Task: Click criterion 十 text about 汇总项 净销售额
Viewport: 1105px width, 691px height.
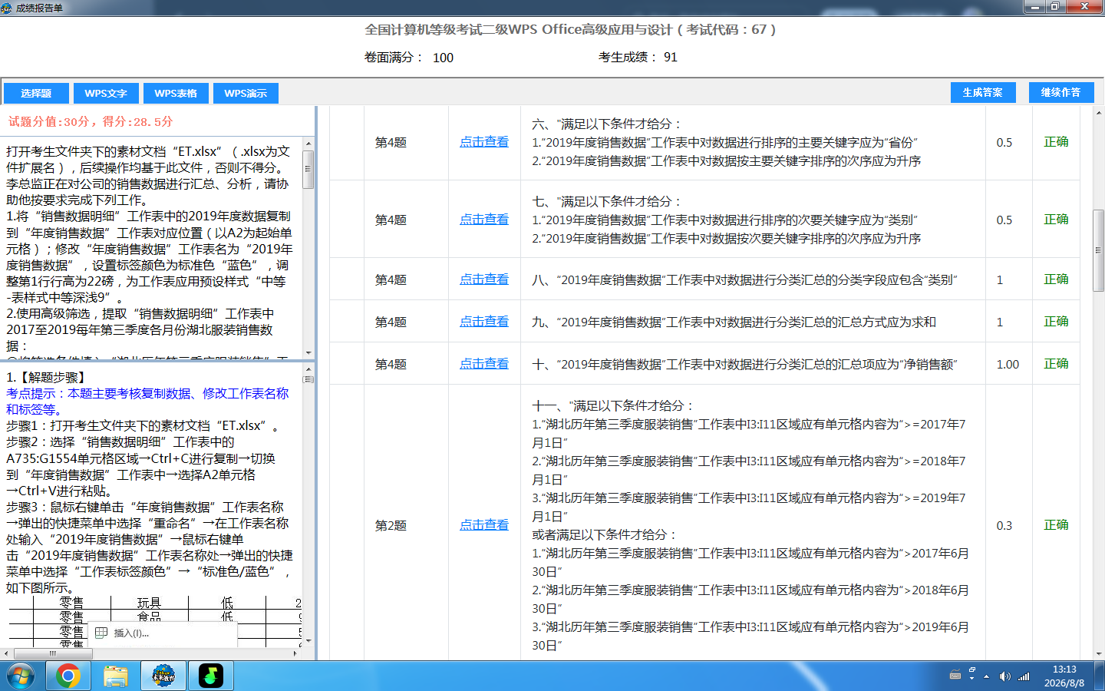Action: [744, 364]
